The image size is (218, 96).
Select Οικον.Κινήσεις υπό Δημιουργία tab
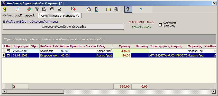[60, 16]
